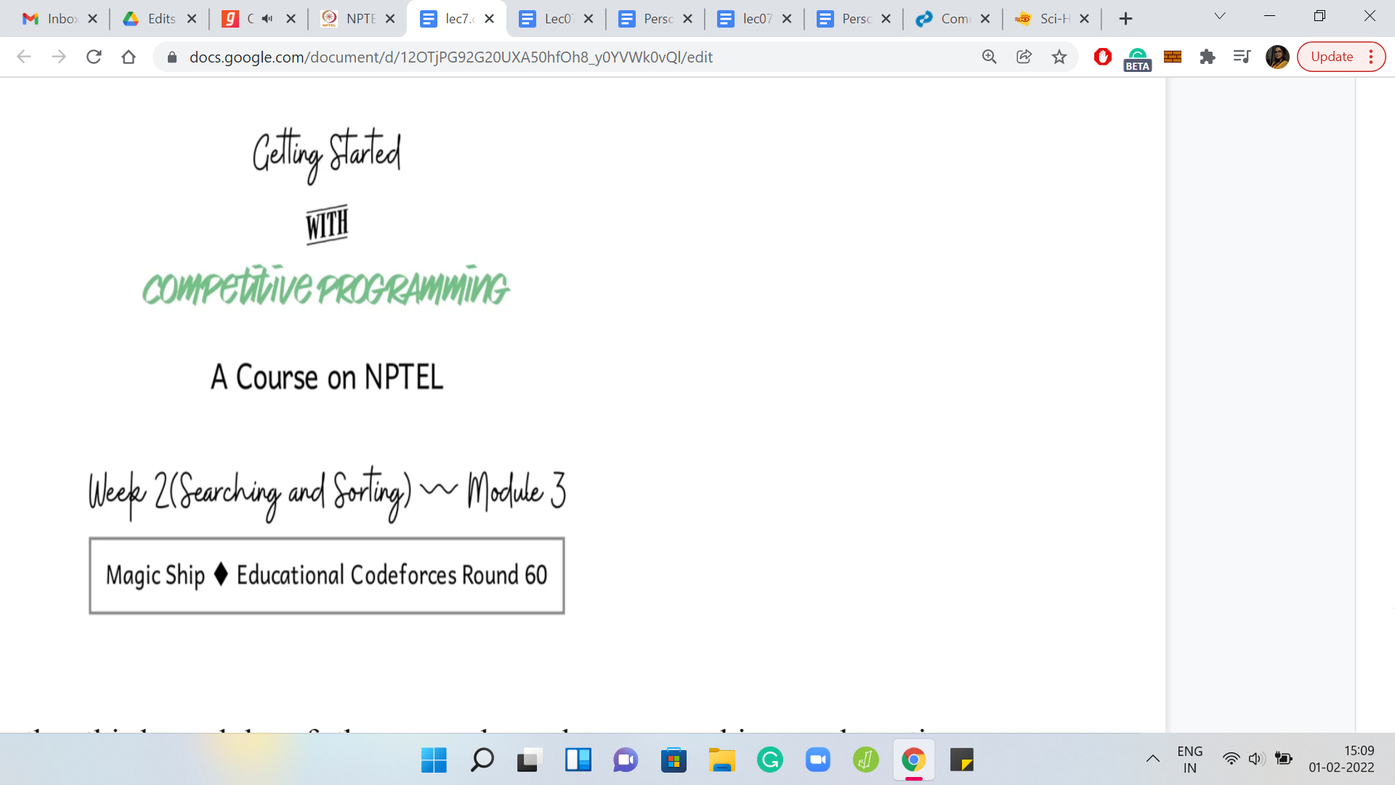1395x785 pixels.
Task: Click the share page icon
Action: click(x=1024, y=57)
